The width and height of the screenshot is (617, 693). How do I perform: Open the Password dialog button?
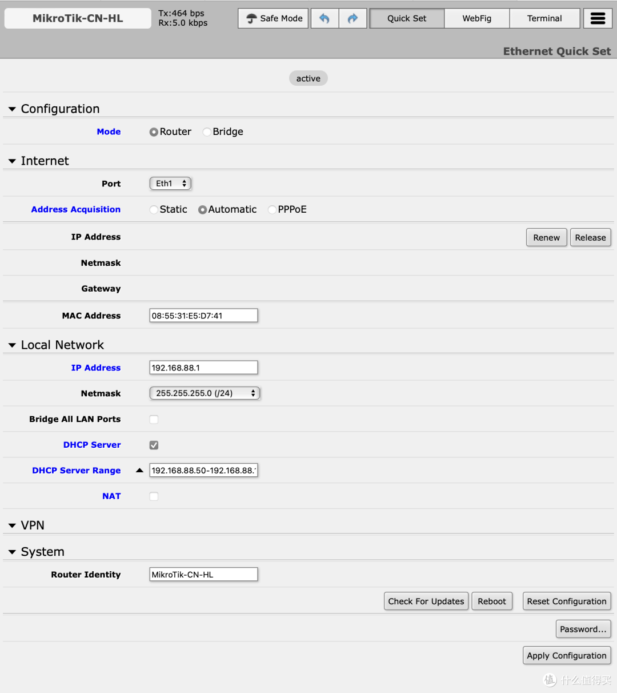coord(583,629)
